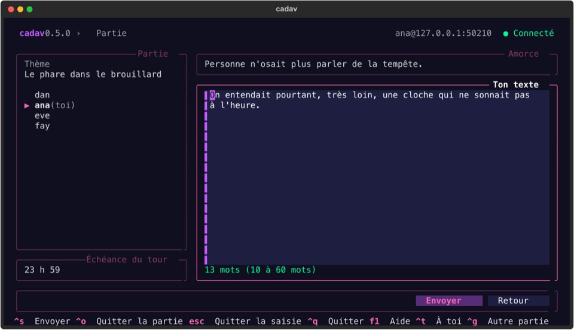
Task: Close the cadav window with red button
Action: tap(11, 9)
